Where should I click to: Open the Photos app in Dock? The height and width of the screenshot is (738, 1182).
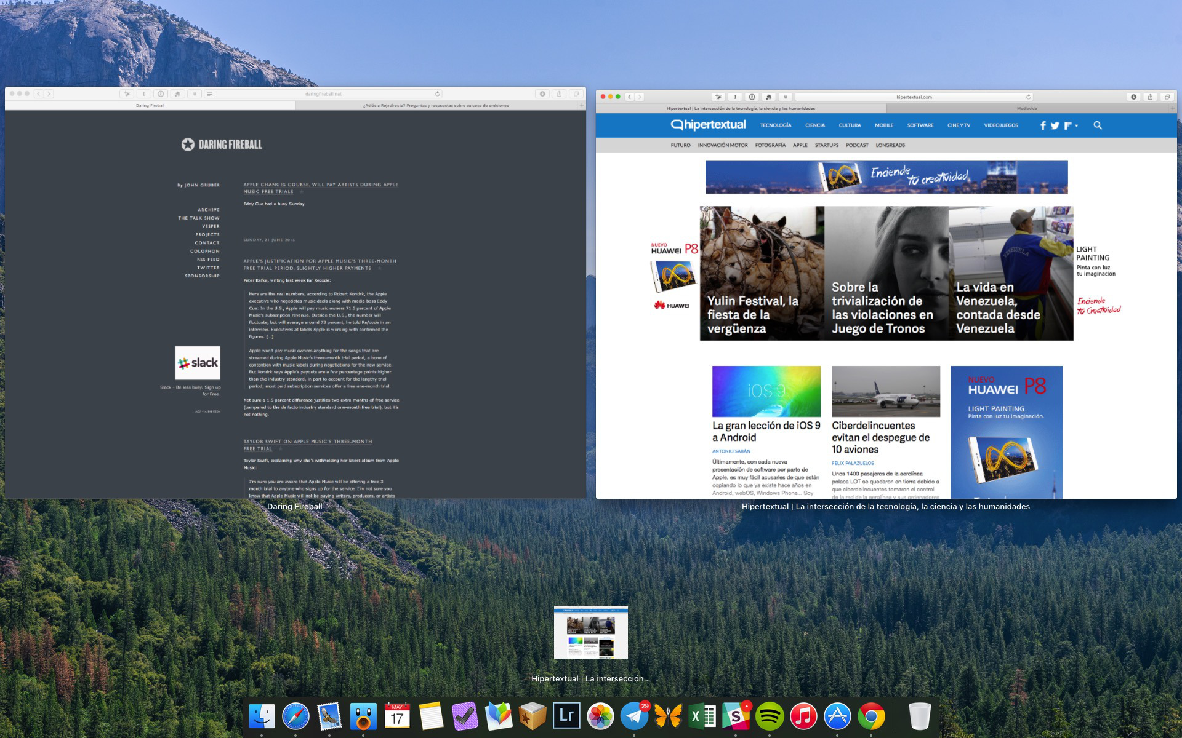coord(600,716)
